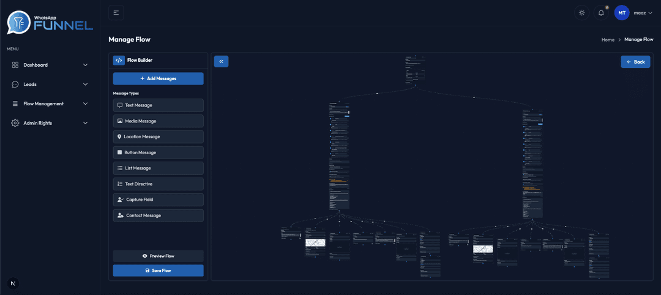661x295 pixels.
Task: Expand the Admin Rights chevron
Action: click(86, 123)
